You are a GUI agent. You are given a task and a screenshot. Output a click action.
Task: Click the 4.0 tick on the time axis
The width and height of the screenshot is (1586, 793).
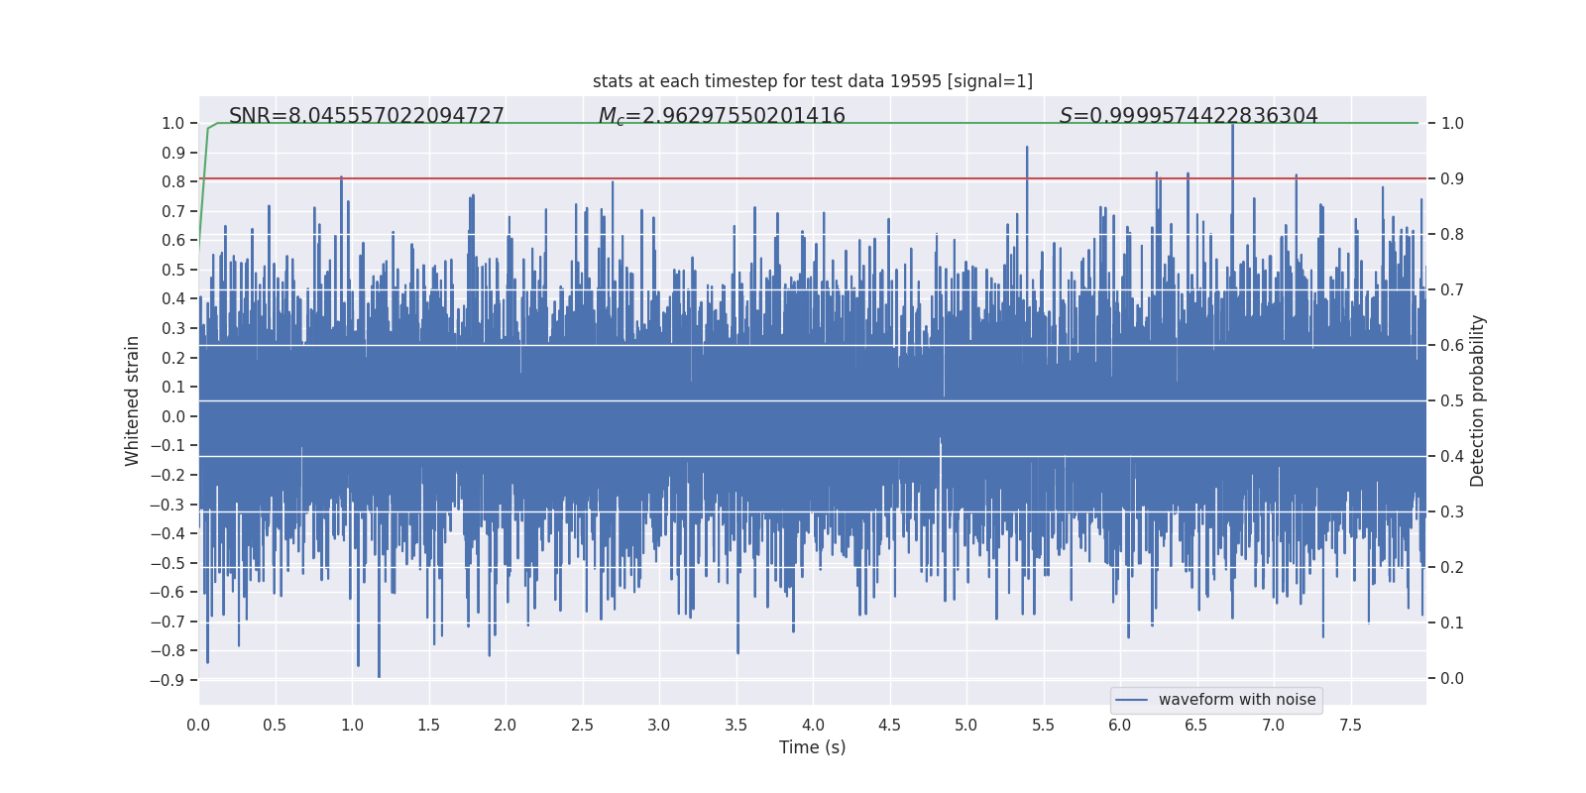coord(813,725)
